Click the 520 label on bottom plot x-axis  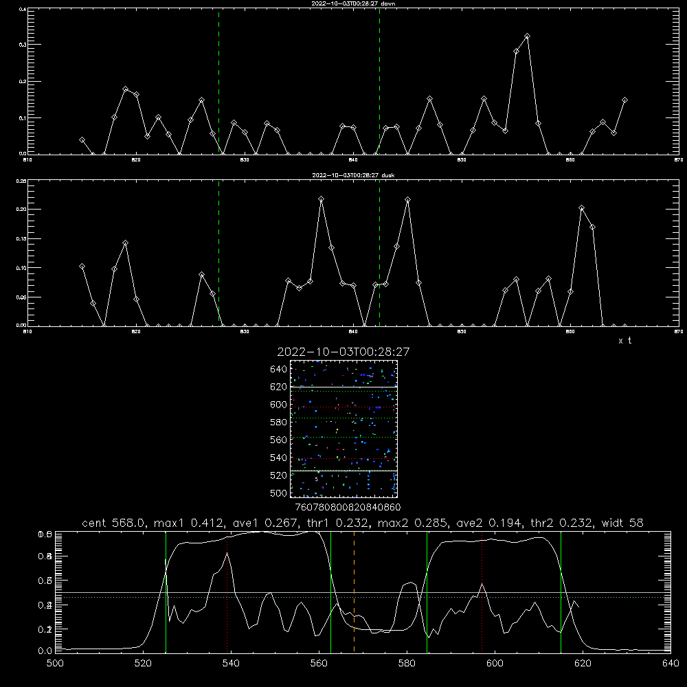(143, 664)
